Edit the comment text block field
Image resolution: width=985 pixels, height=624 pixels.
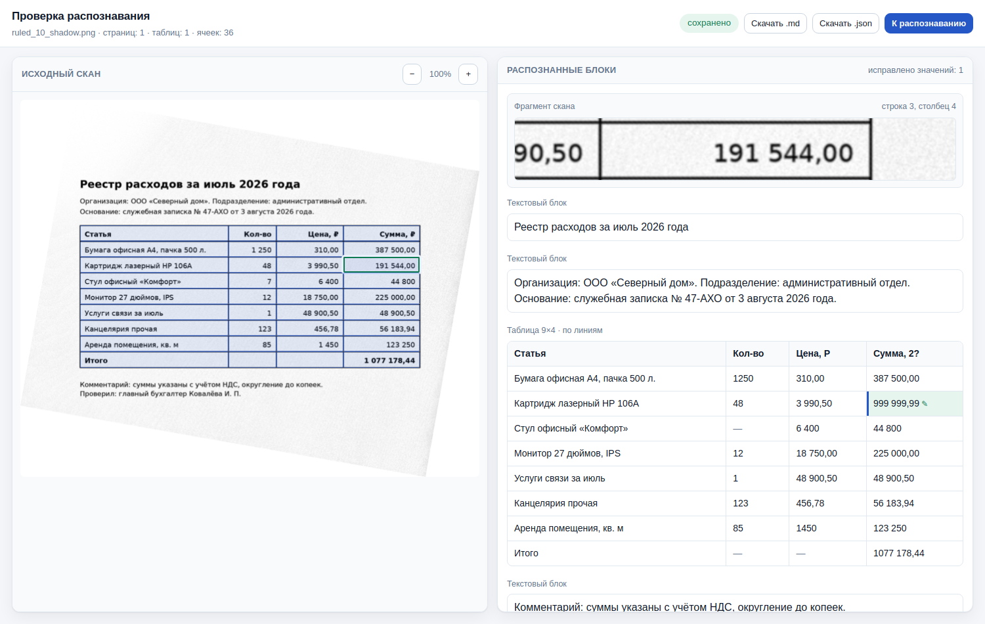pyautogui.click(x=735, y=604)
